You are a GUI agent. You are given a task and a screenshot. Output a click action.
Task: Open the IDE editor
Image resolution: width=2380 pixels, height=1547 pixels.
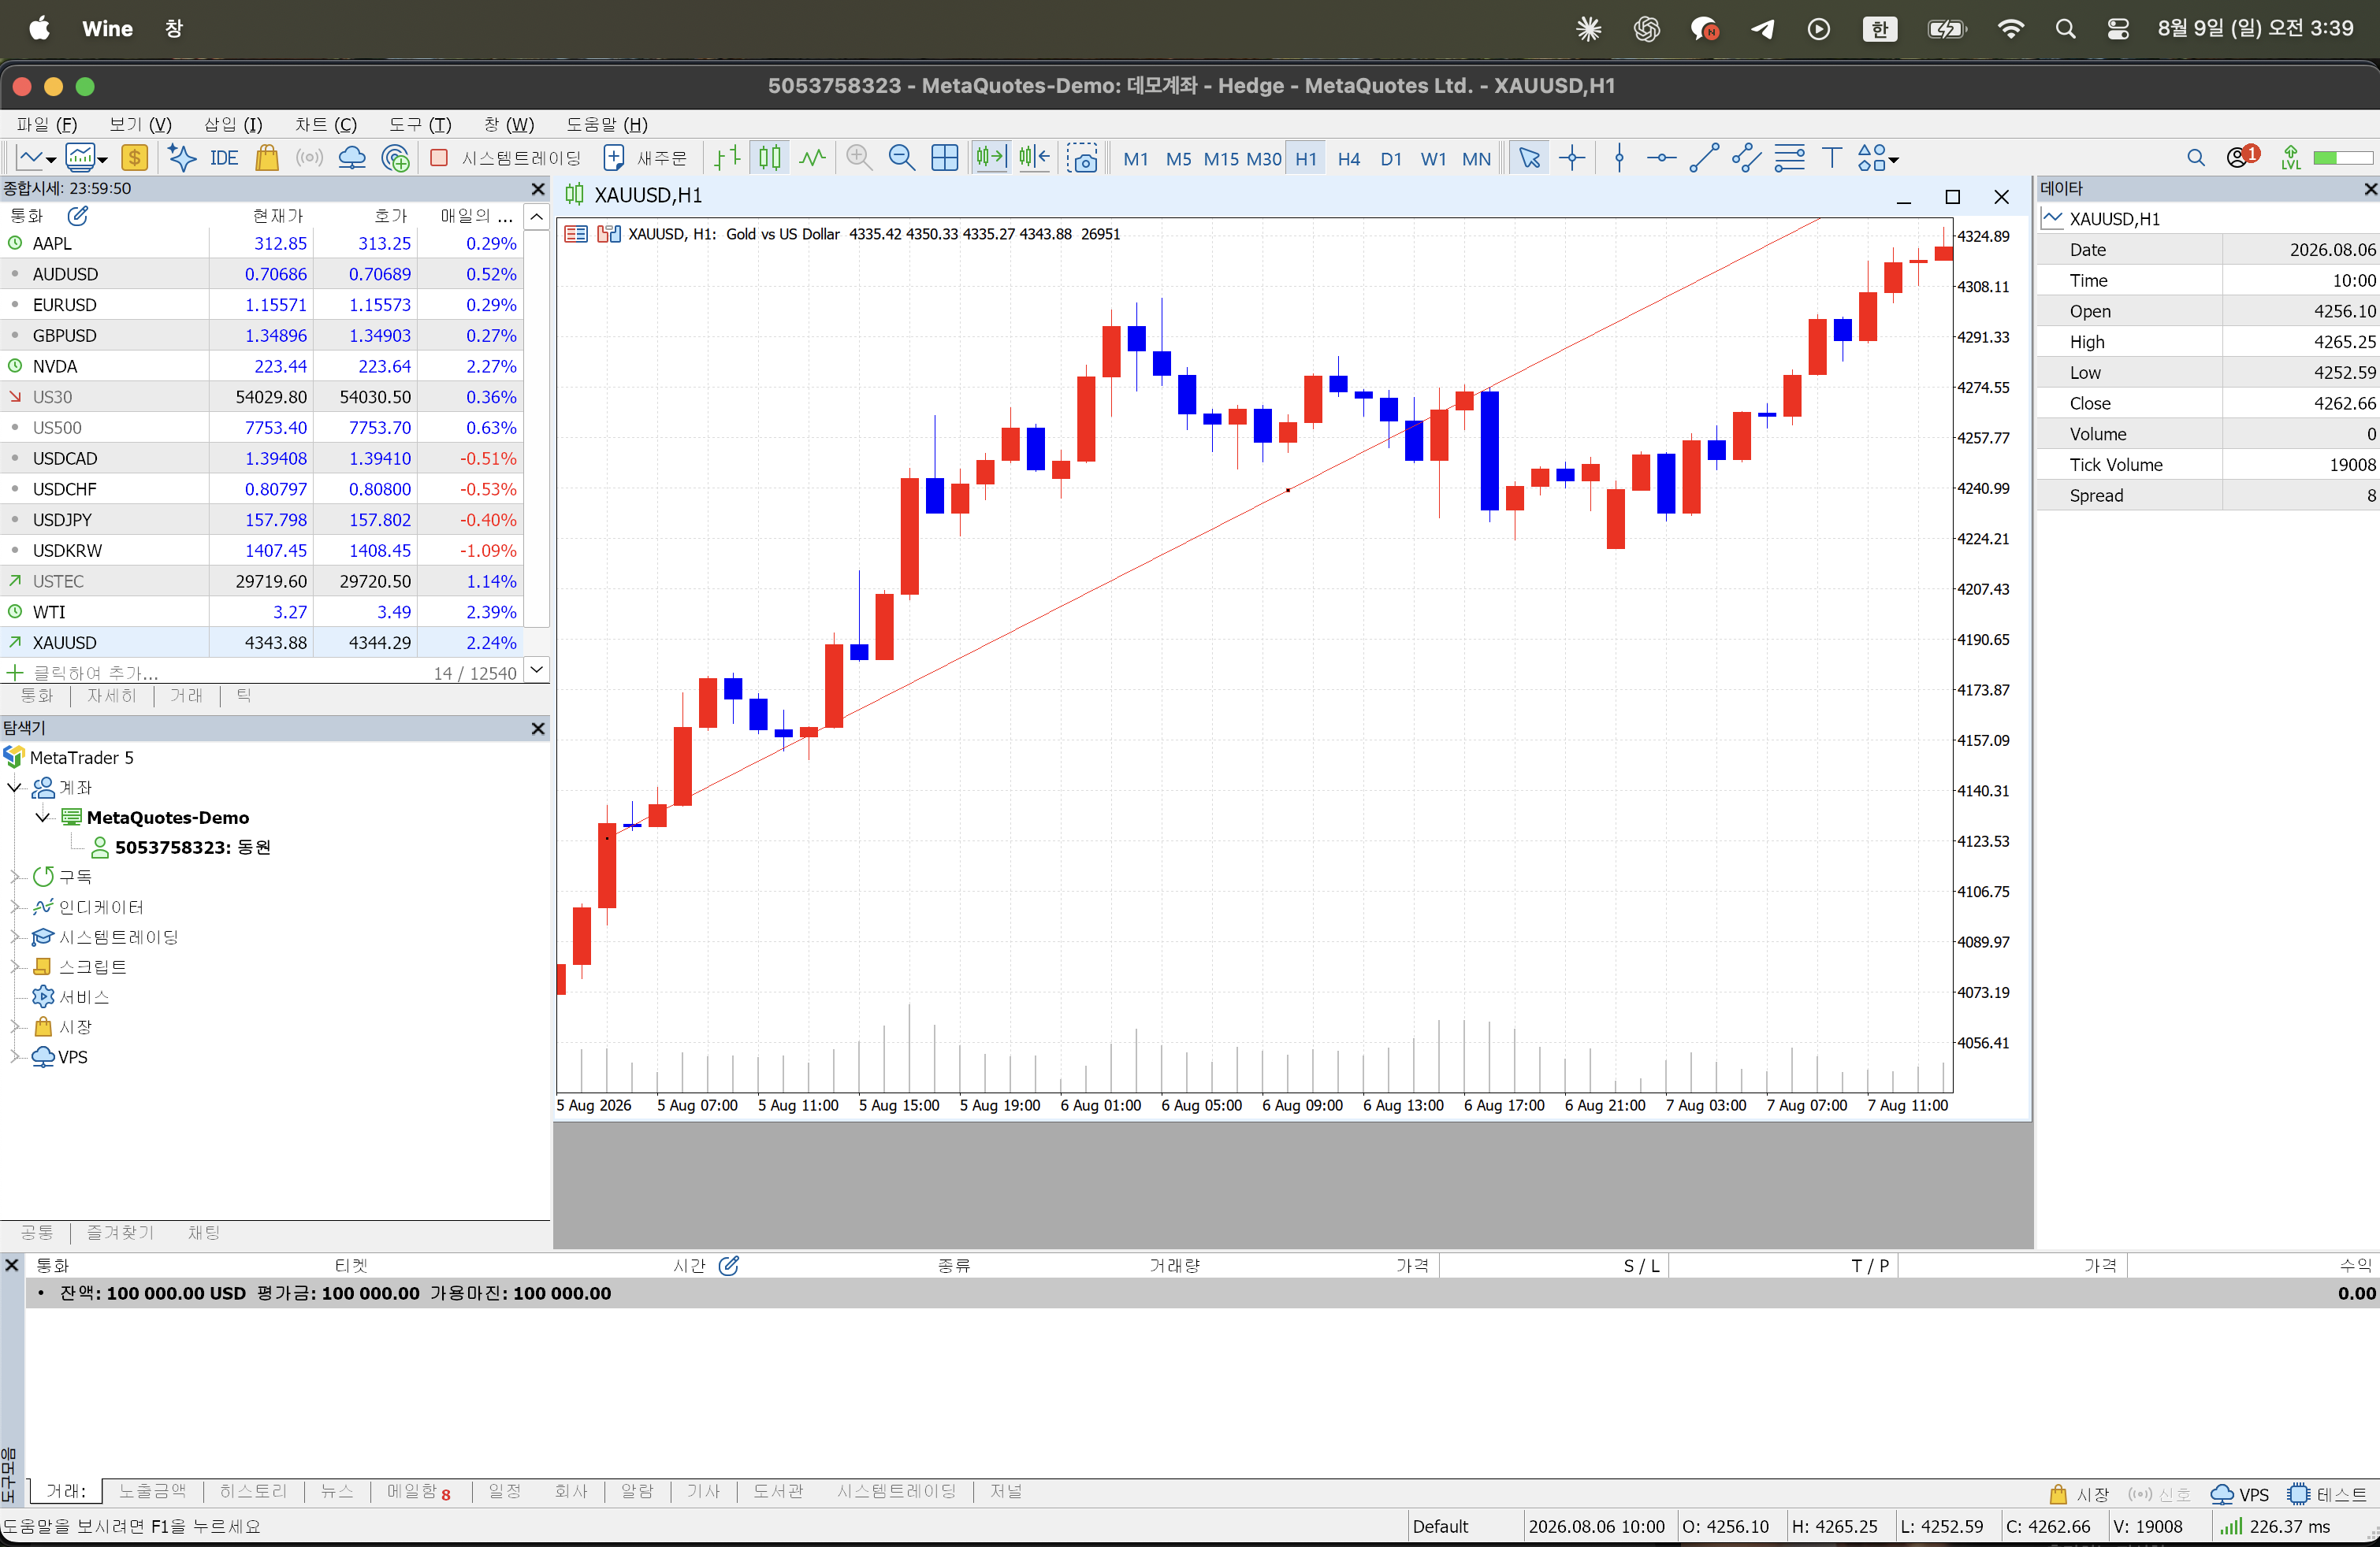click(x=223, y=158)
